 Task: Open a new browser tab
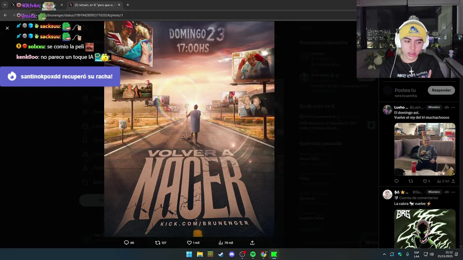click(128, 5)
